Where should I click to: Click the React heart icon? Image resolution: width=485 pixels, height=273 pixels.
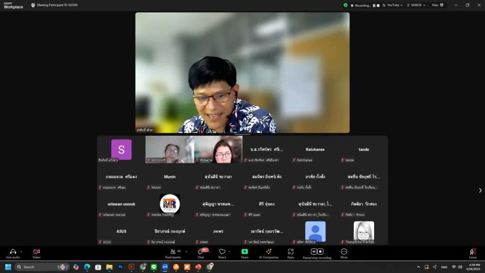[x=222, y=252]
